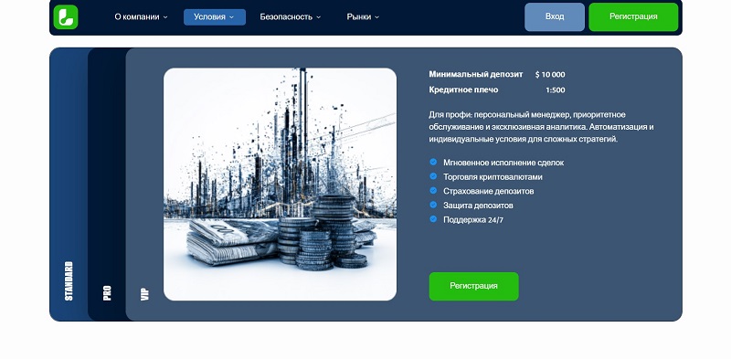
Task: Click Регистрация in the top header
Action: click(633, 16)
